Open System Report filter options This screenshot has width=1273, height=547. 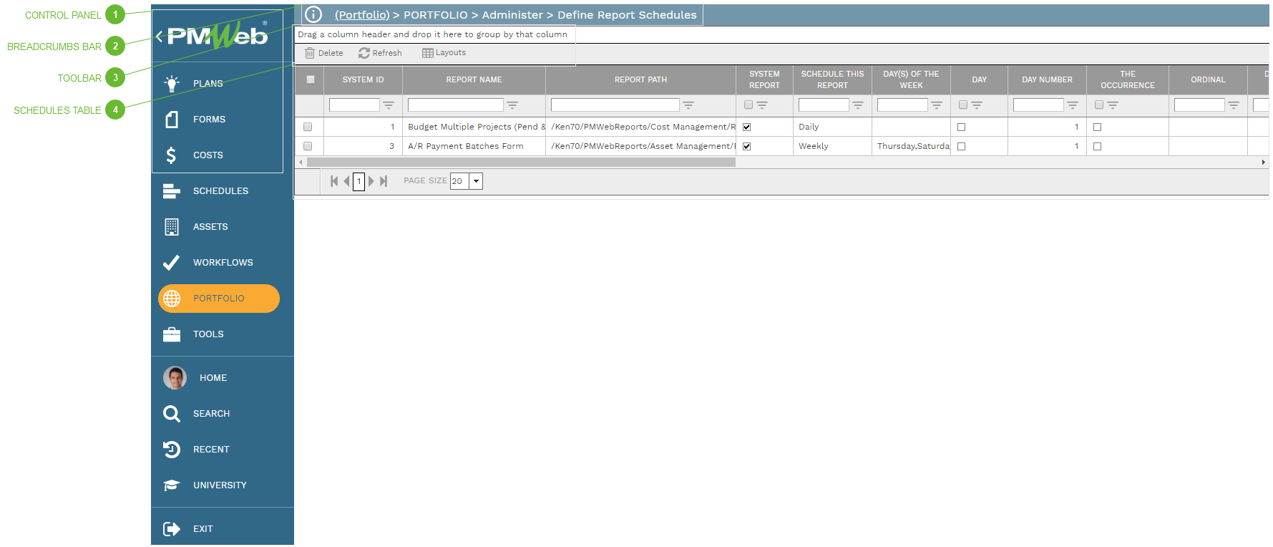point(762,105)
